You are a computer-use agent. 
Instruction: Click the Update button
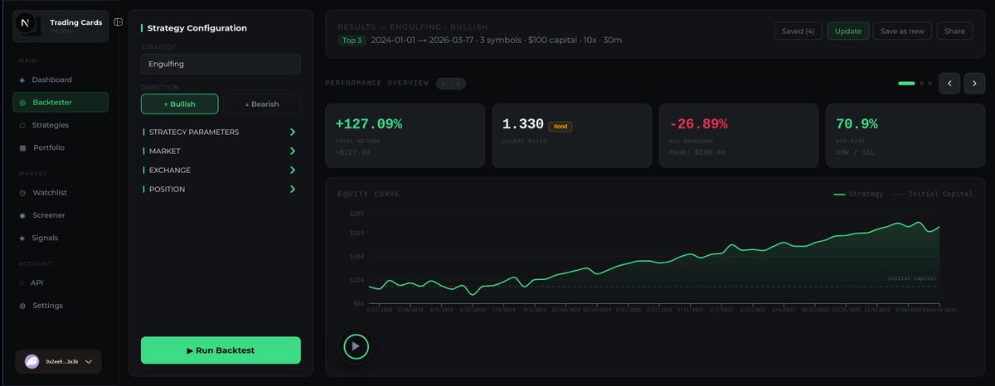pyautogui.click(x=848, y=31)
